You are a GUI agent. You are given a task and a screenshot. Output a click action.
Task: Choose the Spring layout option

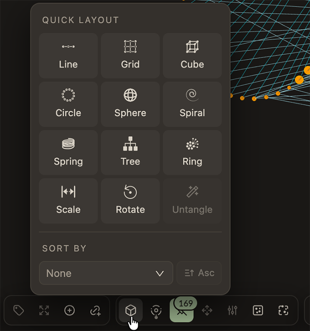click(x=68, y=153)
